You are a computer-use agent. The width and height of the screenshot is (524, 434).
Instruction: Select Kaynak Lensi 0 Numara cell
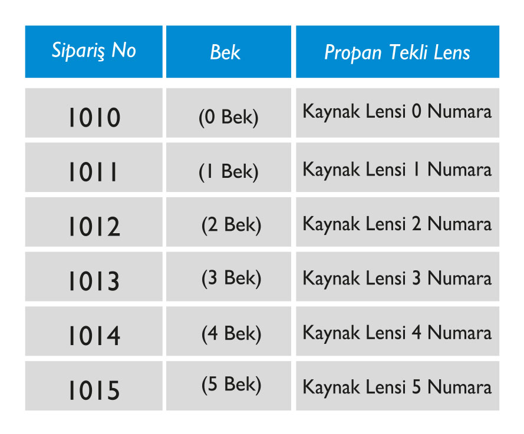tap(397, 111)
